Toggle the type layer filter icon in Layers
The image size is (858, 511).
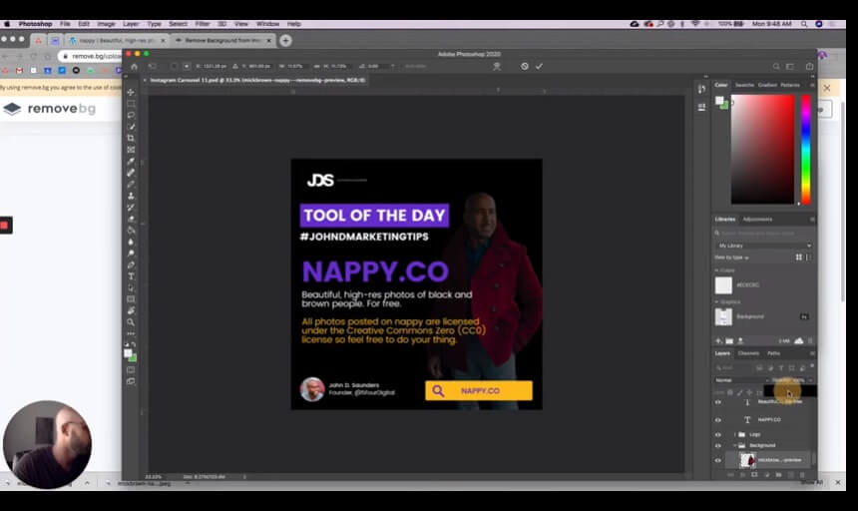[781, 368]
